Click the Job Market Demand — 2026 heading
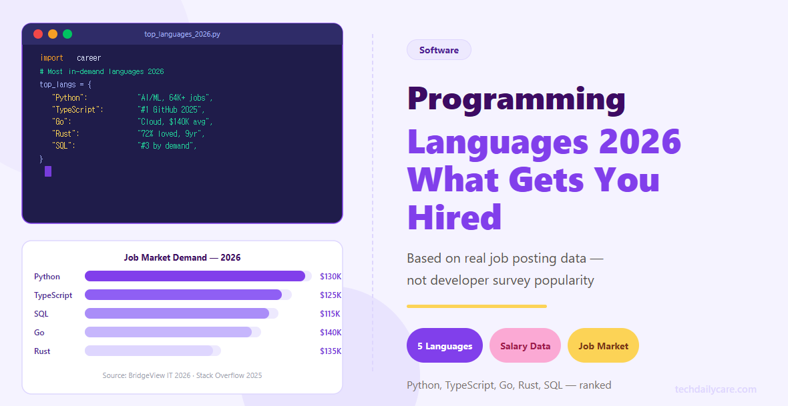Screen dimensions: 788x406 182,257
